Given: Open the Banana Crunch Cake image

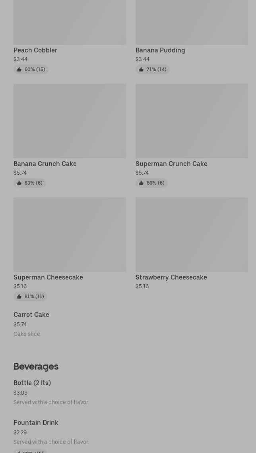Looking at the screenshot, I should (x=70, y=121).
